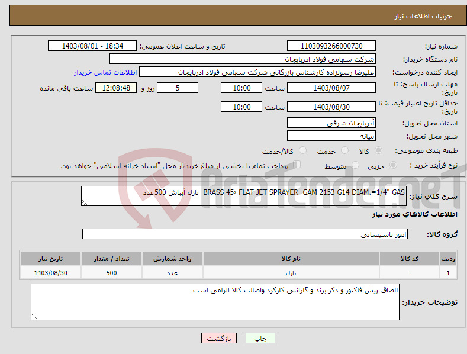Select the کالا radio button
This screenshot has height=354, width=467.
[378, 150]
